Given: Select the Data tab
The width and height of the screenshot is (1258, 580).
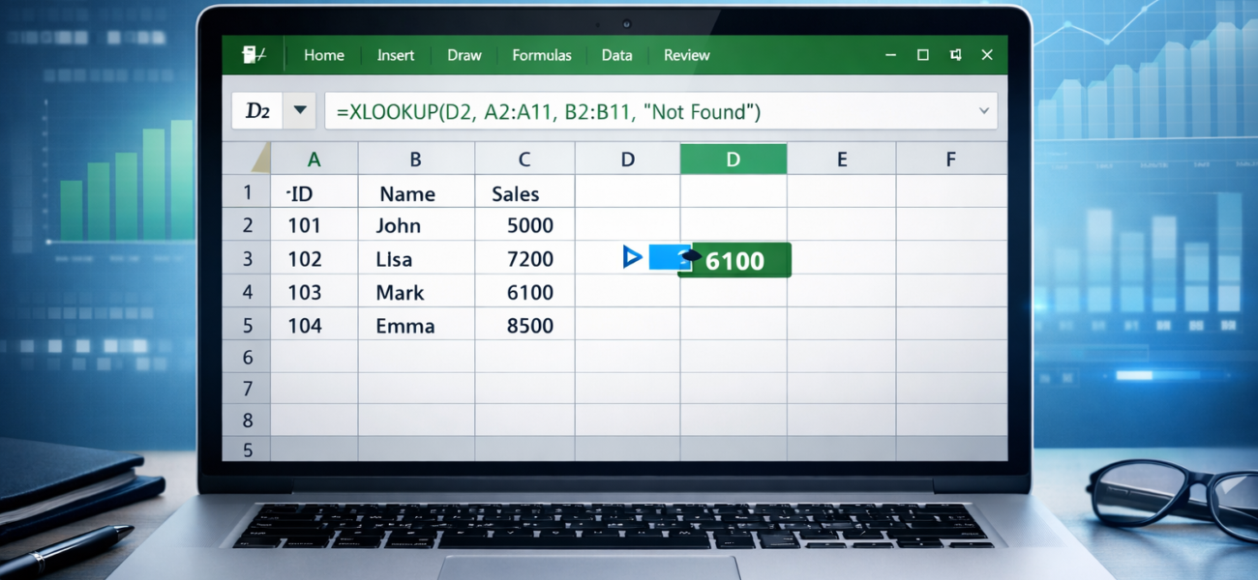Looking at the screenshot, I should (x=616, y=55).
